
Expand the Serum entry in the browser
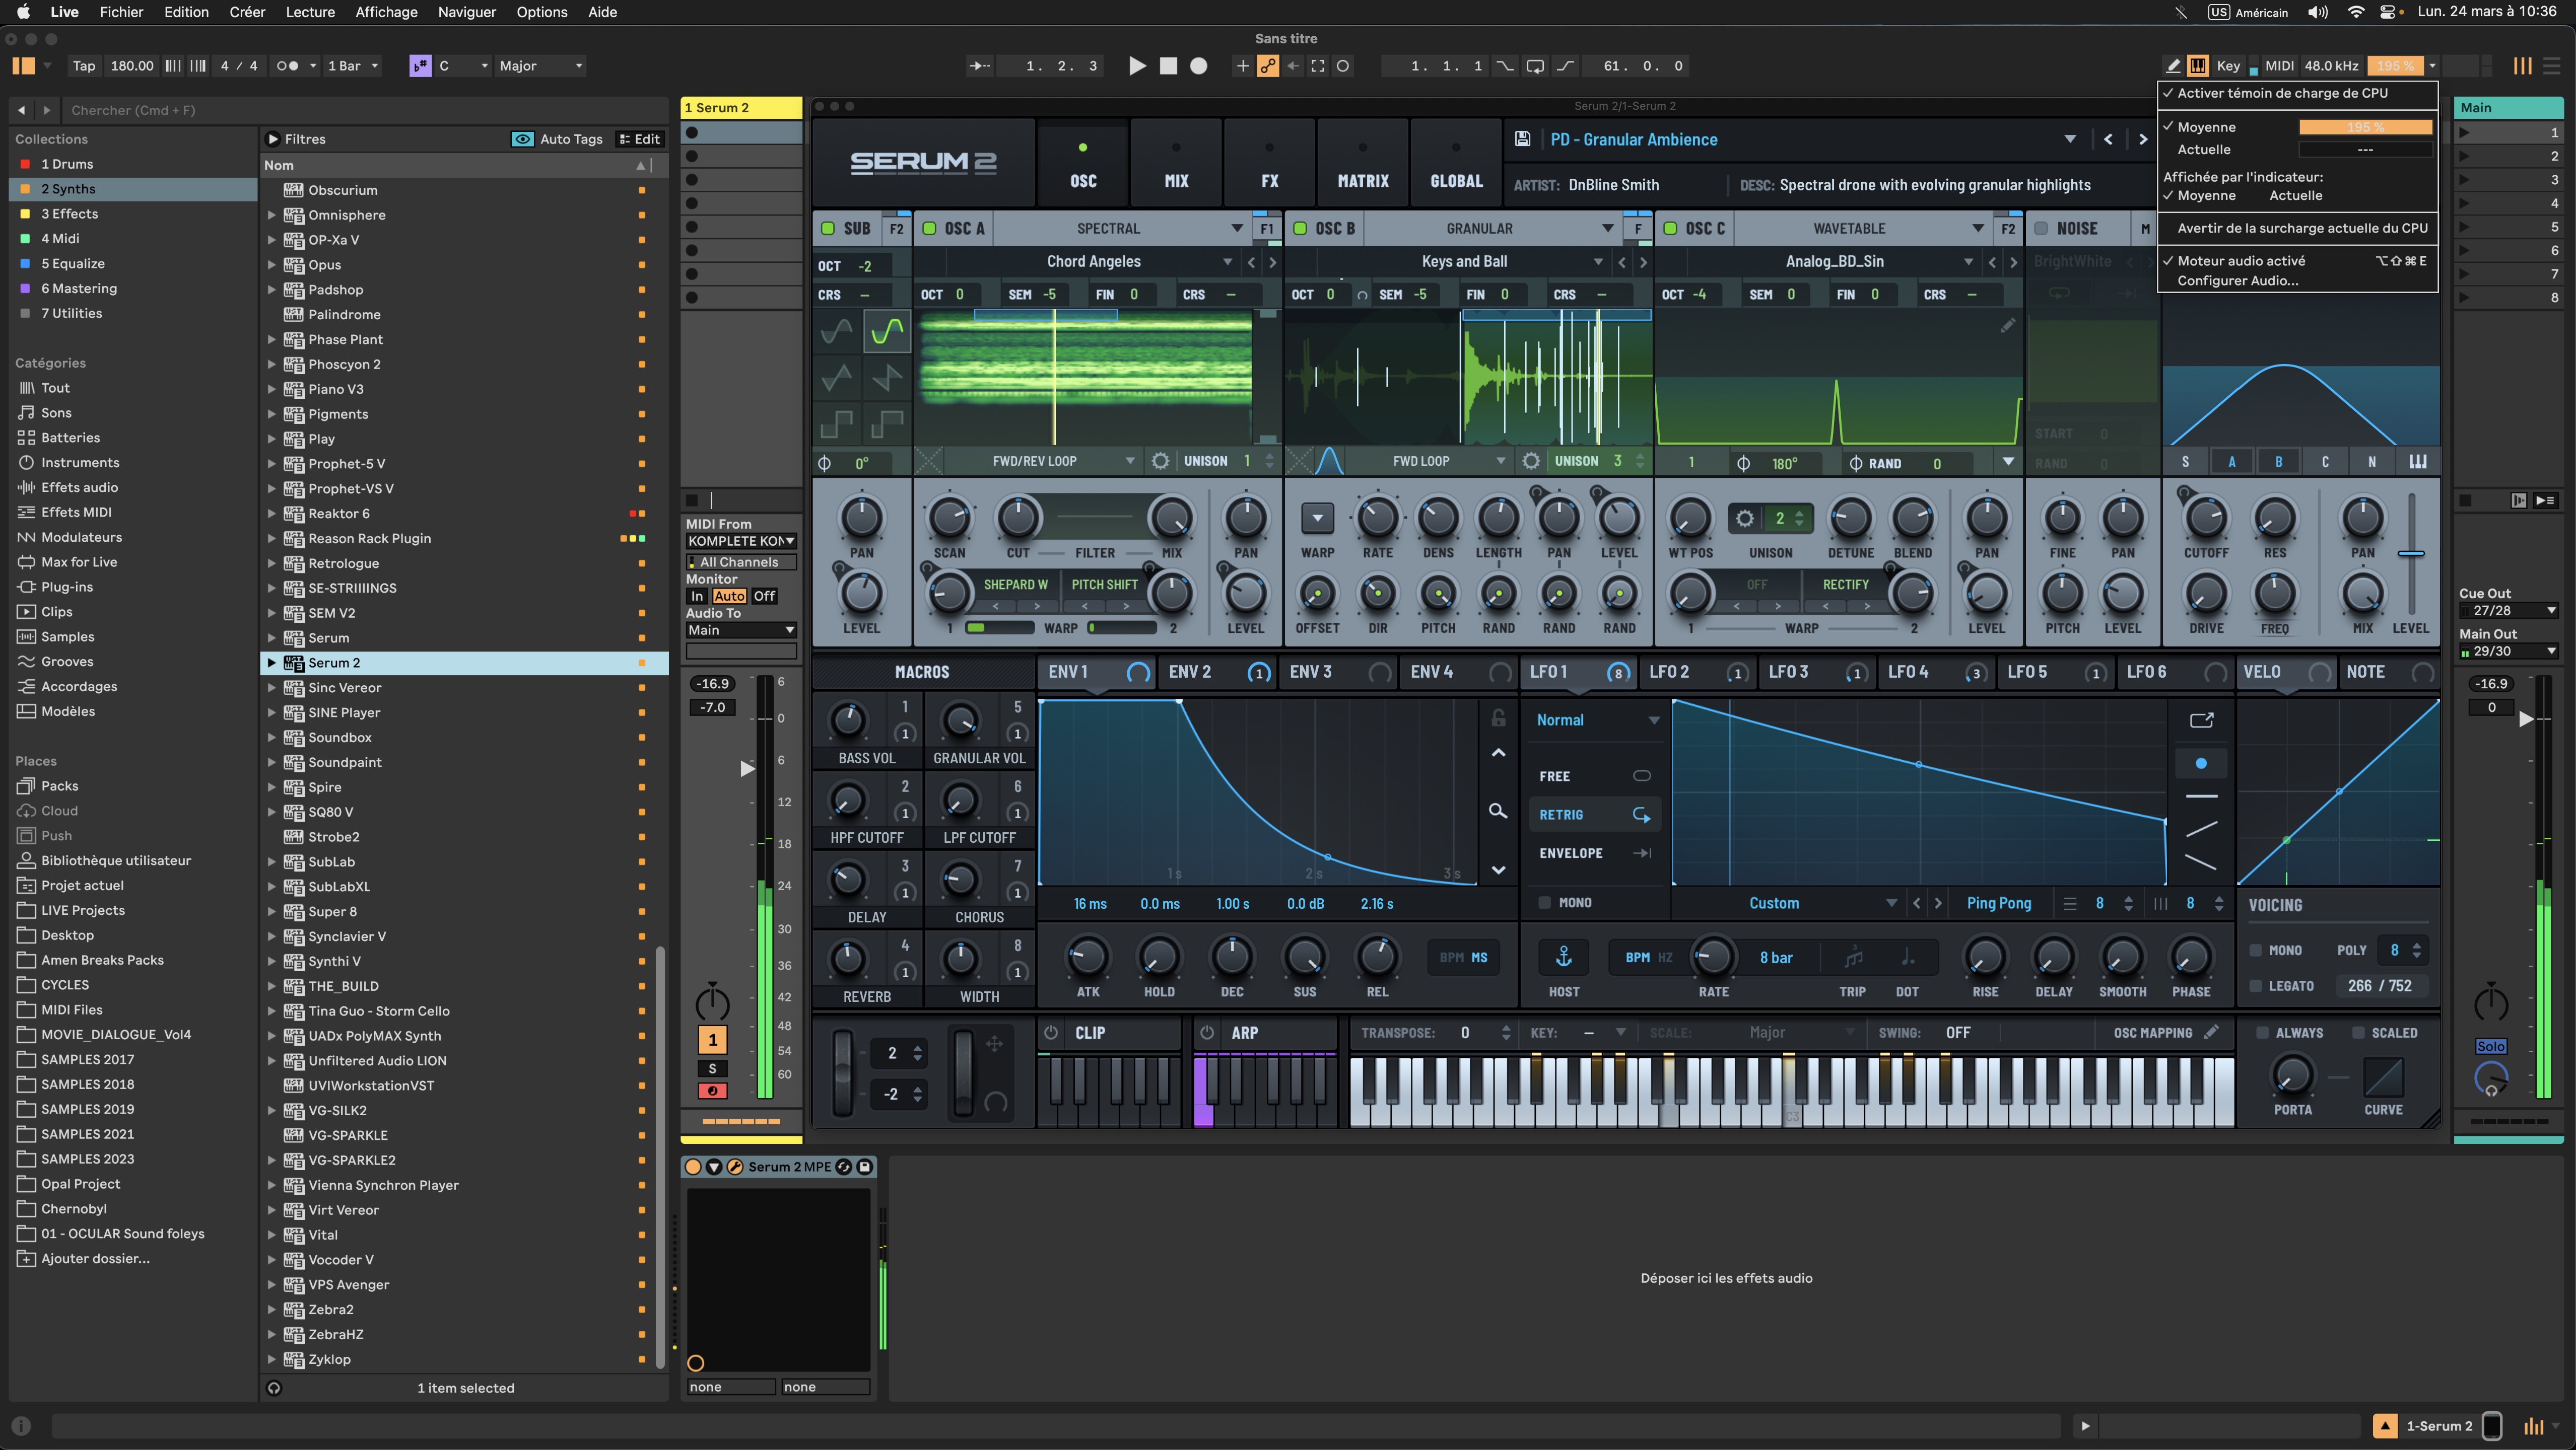(x=272, y=637)
